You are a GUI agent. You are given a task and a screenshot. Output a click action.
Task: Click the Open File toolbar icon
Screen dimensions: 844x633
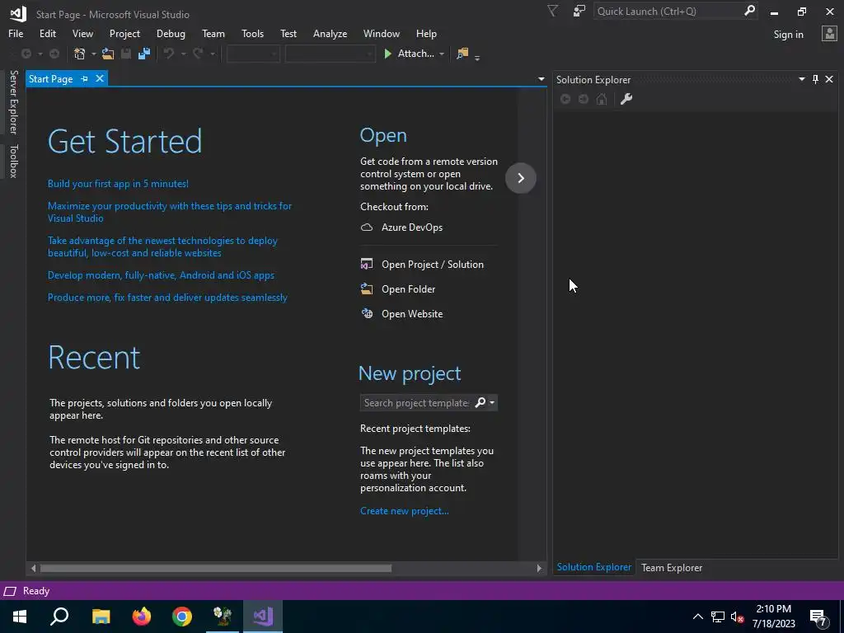(108, 54)
